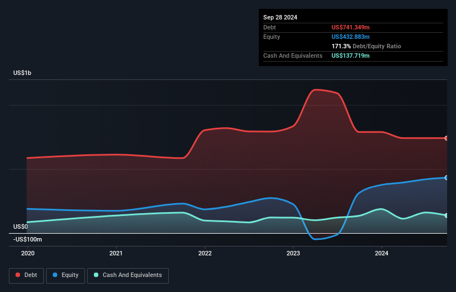Click the Sep 28 2024 tooltip date
This screenshot has height=292, width=456.
280,17
